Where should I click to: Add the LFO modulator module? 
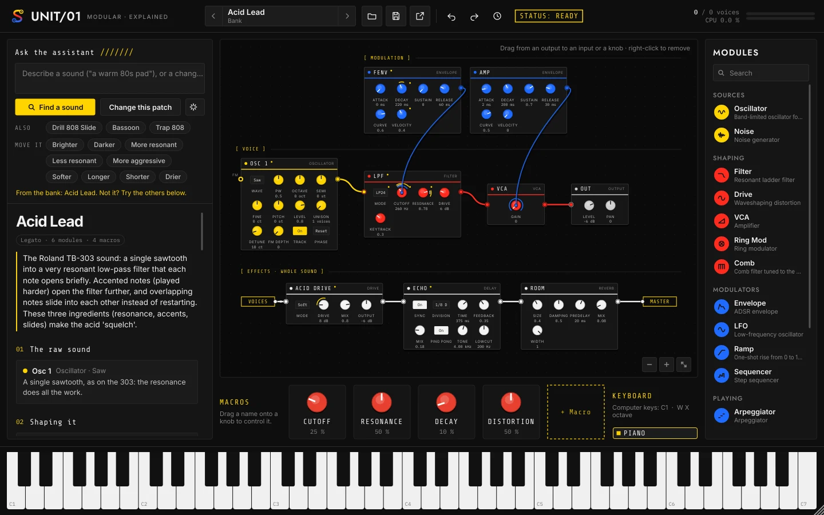[722, 330]
